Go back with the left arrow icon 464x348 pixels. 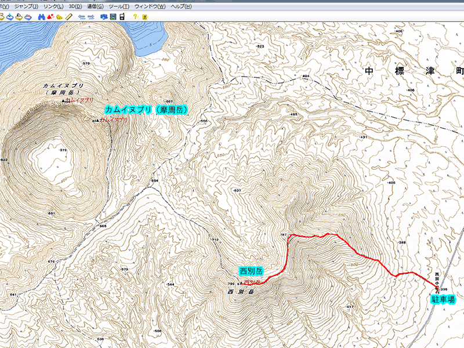81,17
